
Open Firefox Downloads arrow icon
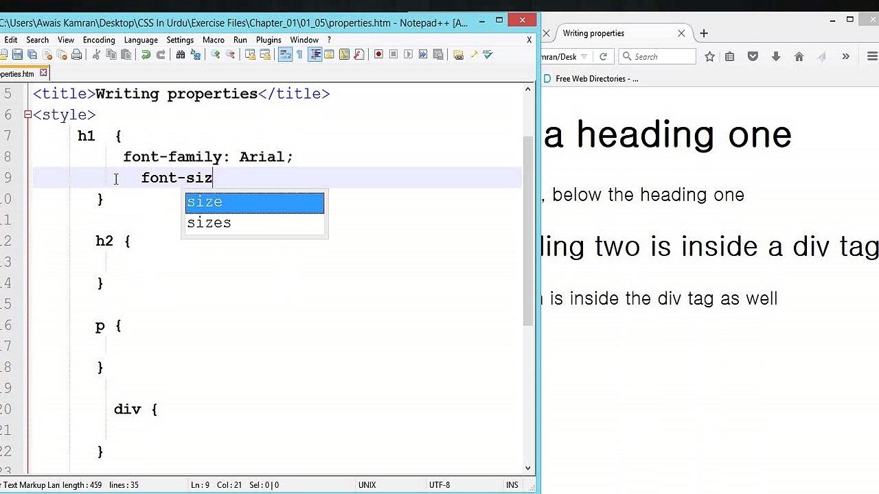[x=776, y=57]
